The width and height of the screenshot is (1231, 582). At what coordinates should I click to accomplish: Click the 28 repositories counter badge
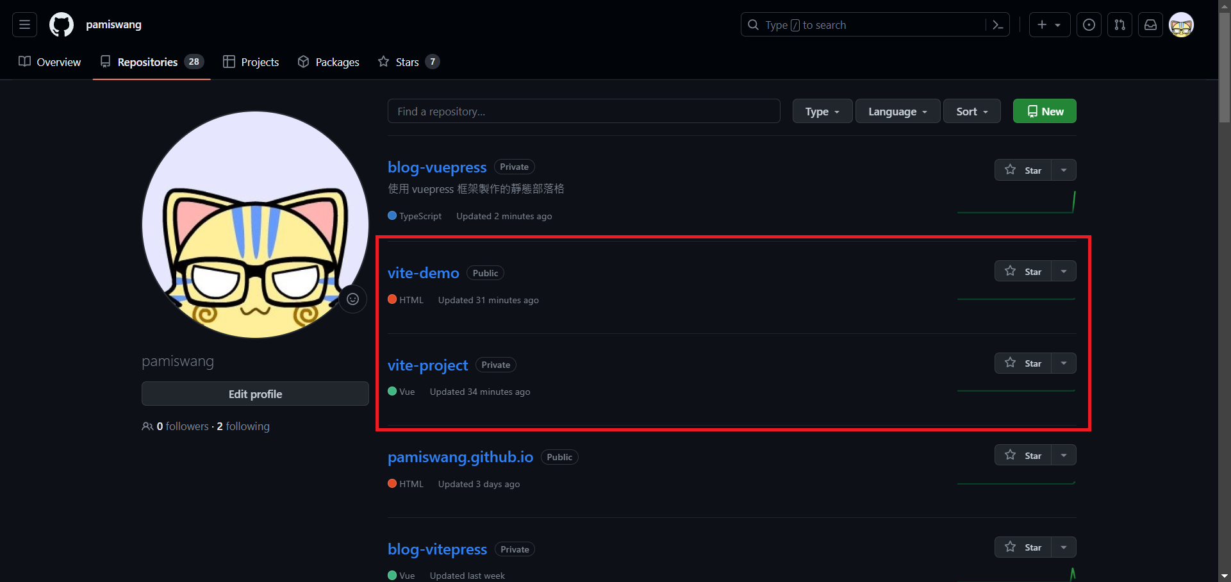tap(194, 62)
